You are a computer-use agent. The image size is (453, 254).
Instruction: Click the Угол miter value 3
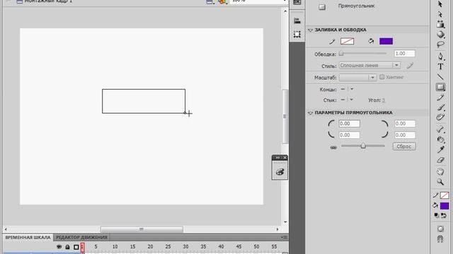pyautogui.click(x=384, y=100)
